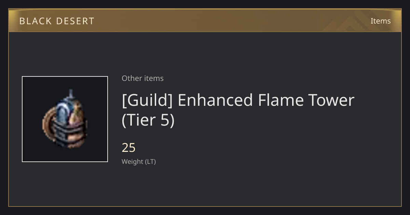Click the 'Weight (LT)' label
410x215 pixels.
(x=139, y=161)
